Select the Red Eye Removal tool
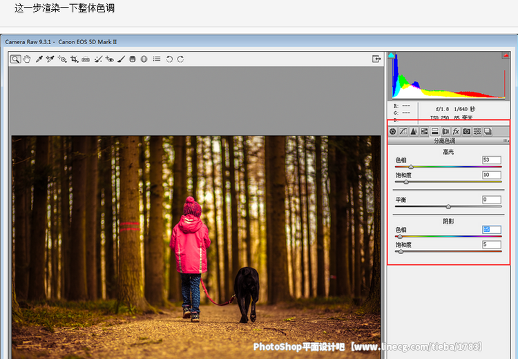The height and width of the screenshot is (359, 518). tap(110, 59)
